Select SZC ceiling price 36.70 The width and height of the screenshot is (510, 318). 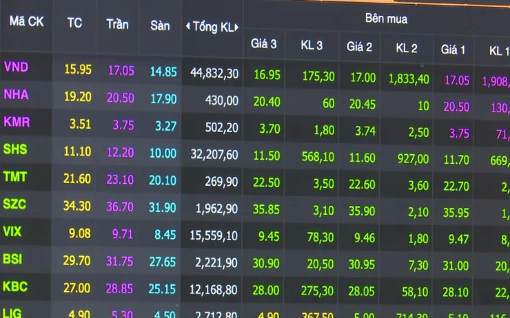[120, 206]
